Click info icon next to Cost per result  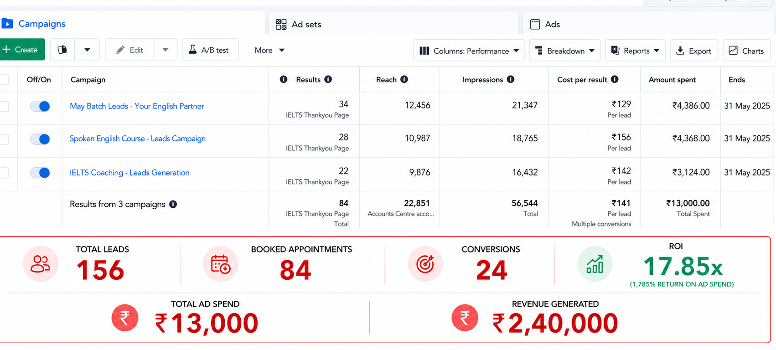(615, 79)
